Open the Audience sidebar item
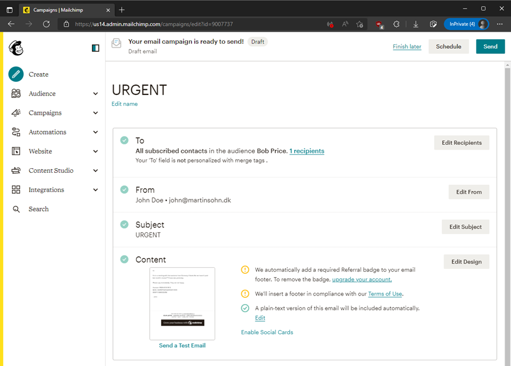511x366 pixels. (x=42, y=94)
